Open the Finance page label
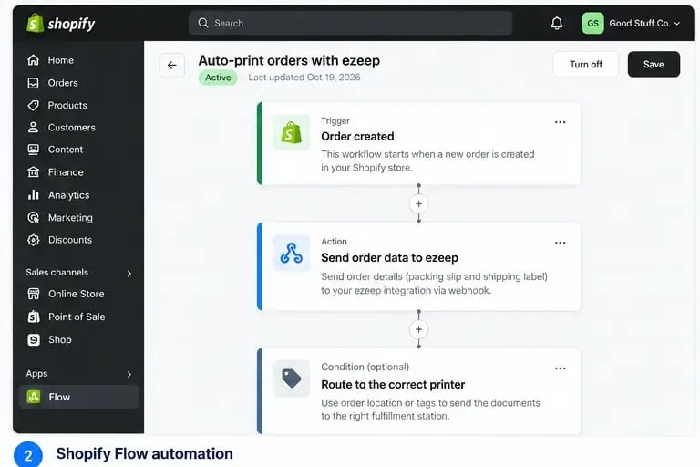This screenshot has width=700, height=467. click(66, 172)
